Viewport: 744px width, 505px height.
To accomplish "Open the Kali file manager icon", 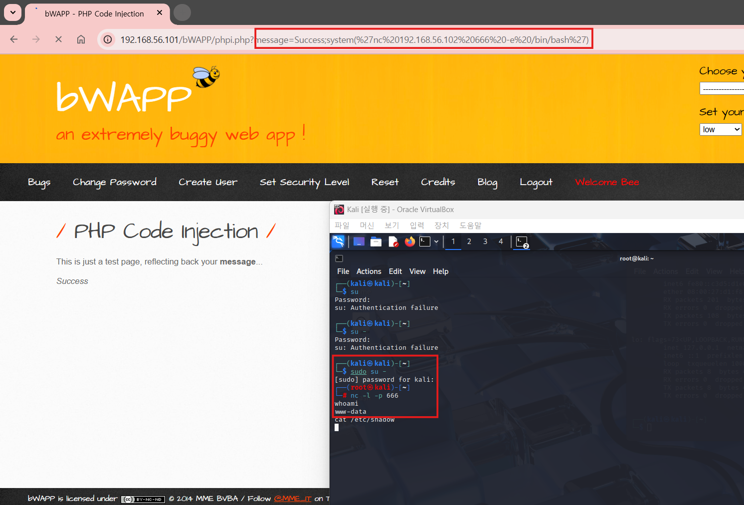I will pyautogui.click(x=376, y=242).
